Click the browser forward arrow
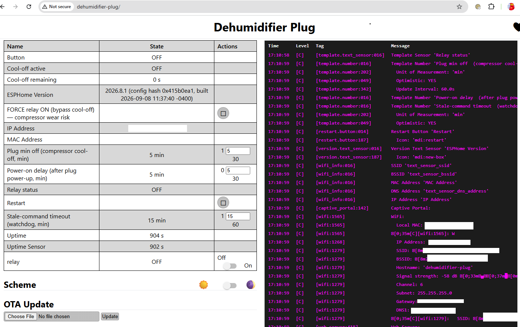 [16, 7]
